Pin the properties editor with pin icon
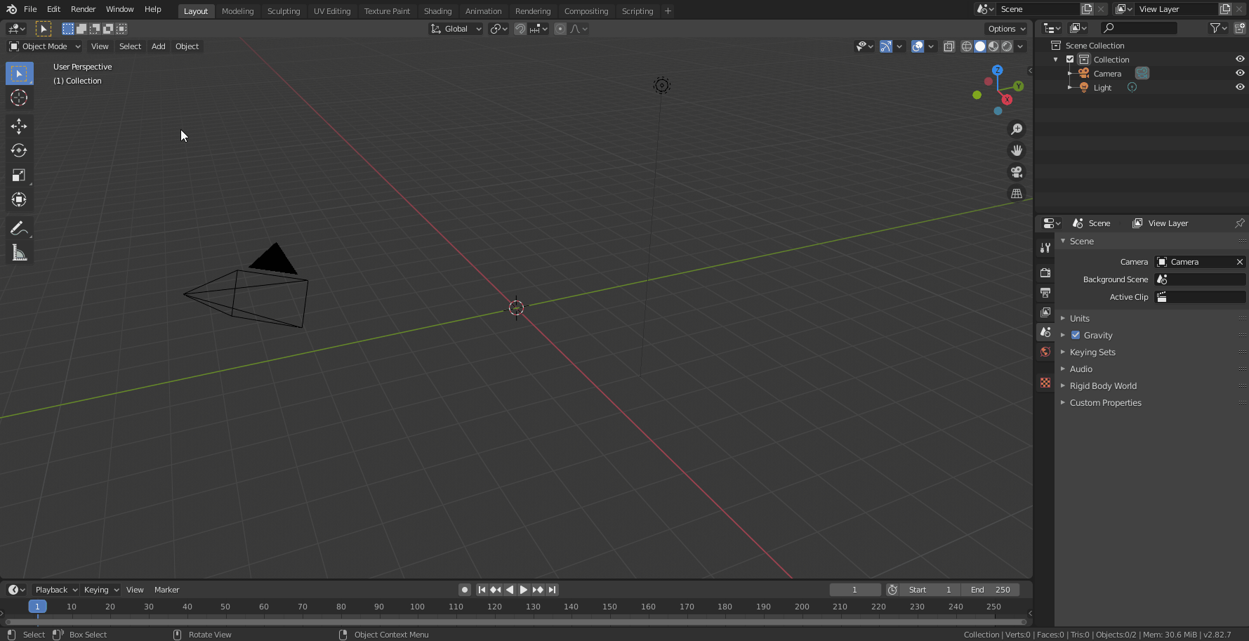Screen dimensions: 1249x641 pos(1239,223)
